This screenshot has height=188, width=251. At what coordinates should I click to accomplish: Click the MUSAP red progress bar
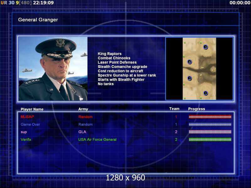[210, 117]
